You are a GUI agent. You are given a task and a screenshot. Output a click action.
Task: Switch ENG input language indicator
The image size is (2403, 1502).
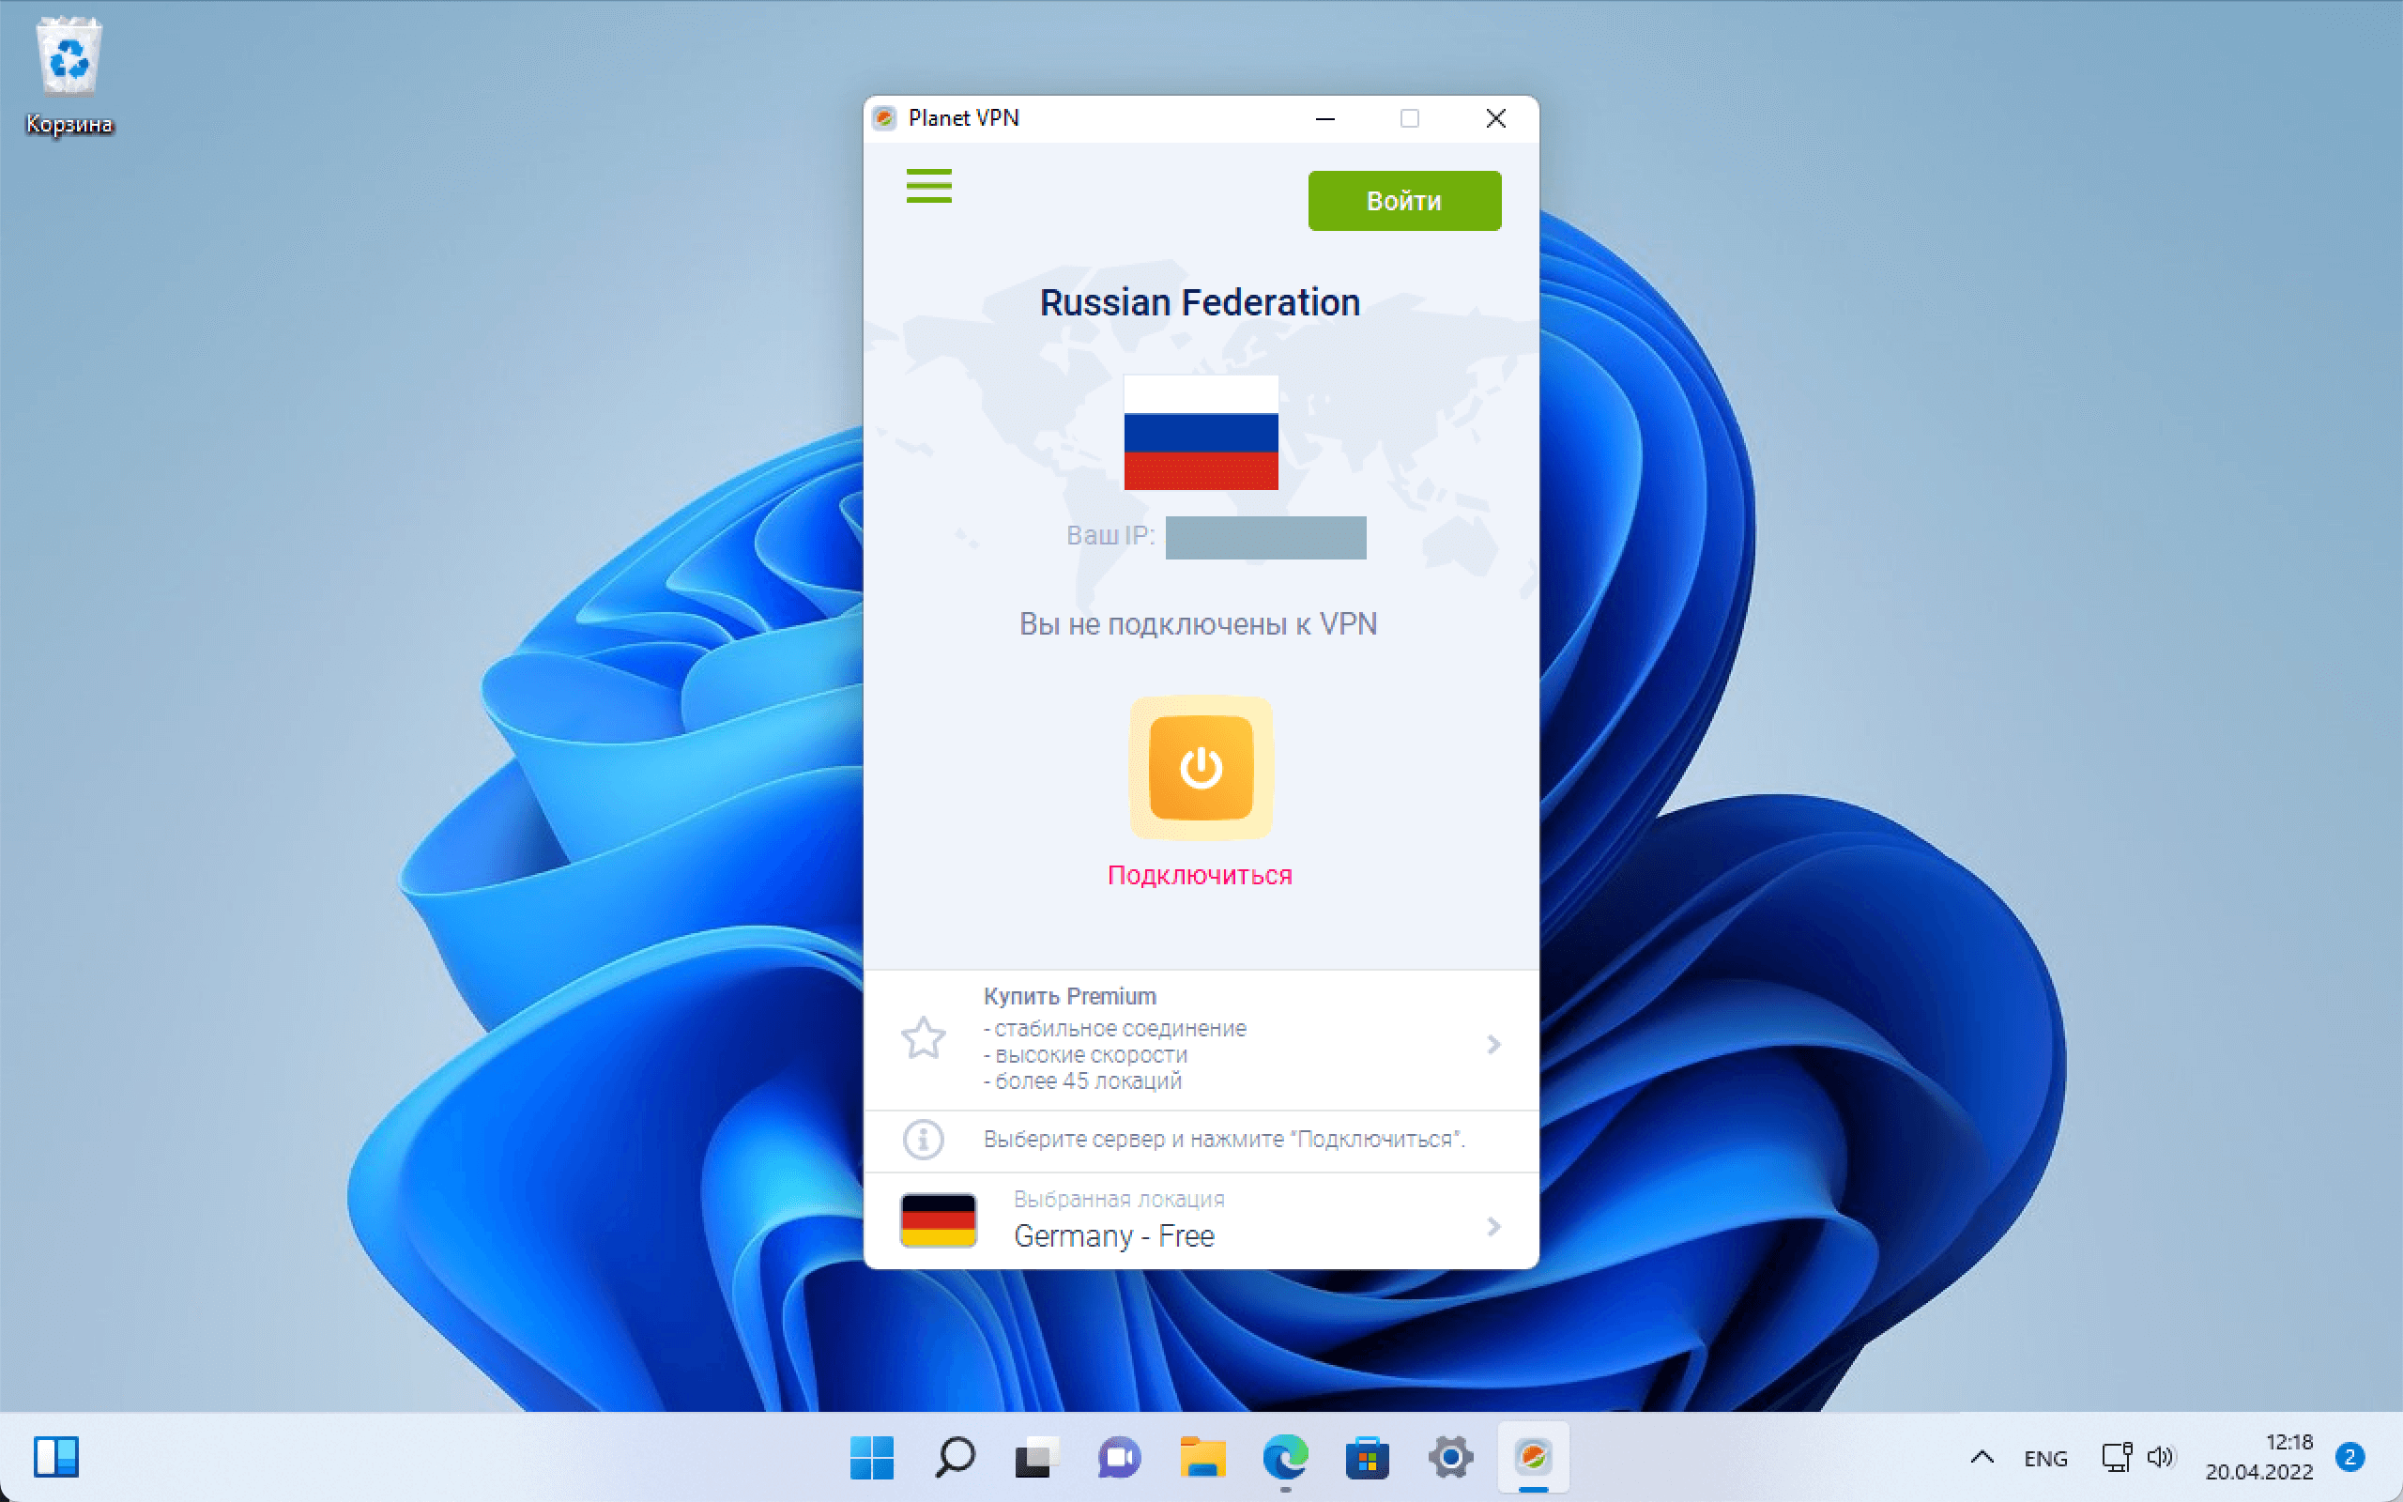tap(2045, 1458)
